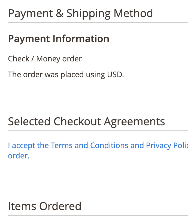Click the word "Check" in the payment method
The image size is (188, 219).
(x=19, y=59)
